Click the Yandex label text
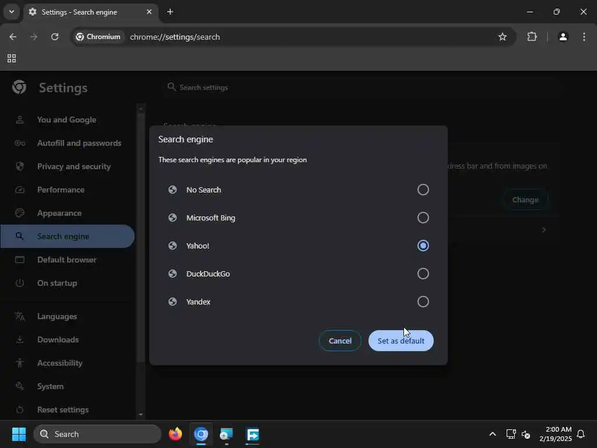Screen dimensions: 597x448 (x=198, y=302)
